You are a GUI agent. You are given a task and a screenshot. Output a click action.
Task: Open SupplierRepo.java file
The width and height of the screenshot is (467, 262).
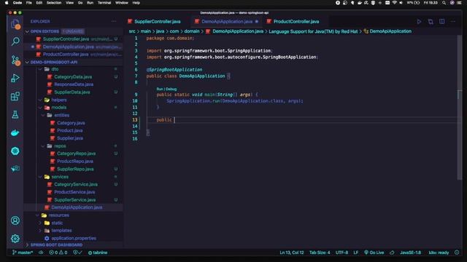75,169
